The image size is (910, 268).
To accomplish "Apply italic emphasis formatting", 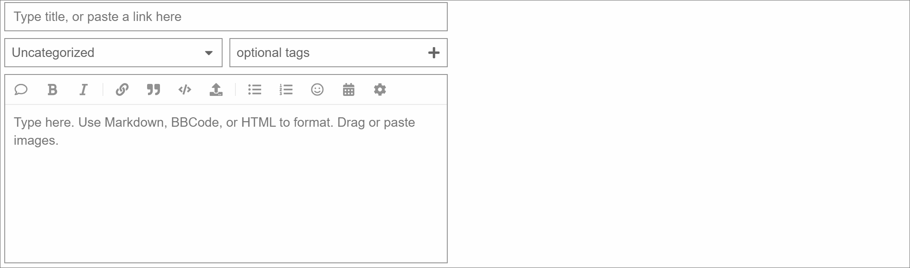I will [x=84, y=89].
